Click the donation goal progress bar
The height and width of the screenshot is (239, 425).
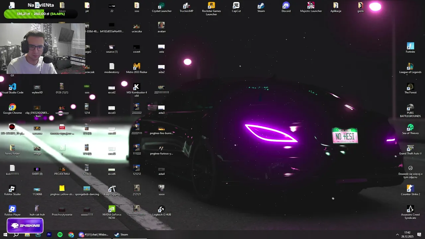pyautogui.click(x=41, y=14)
